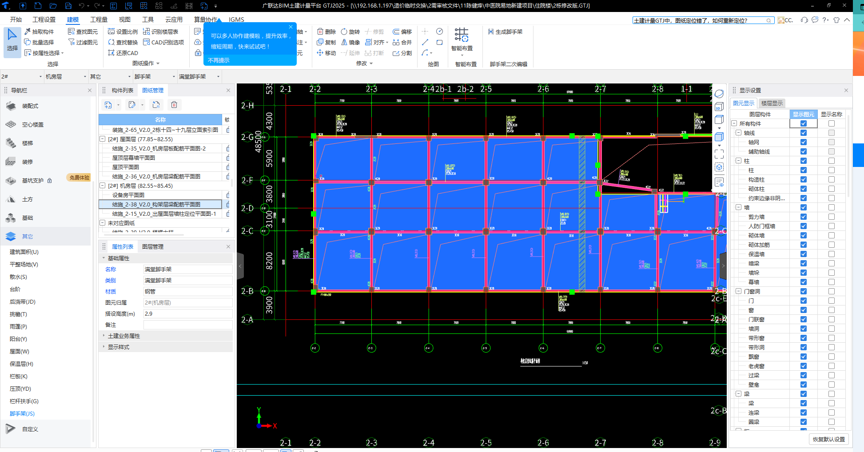Enable 显示名称 for 所有构件

click(832, 123)
